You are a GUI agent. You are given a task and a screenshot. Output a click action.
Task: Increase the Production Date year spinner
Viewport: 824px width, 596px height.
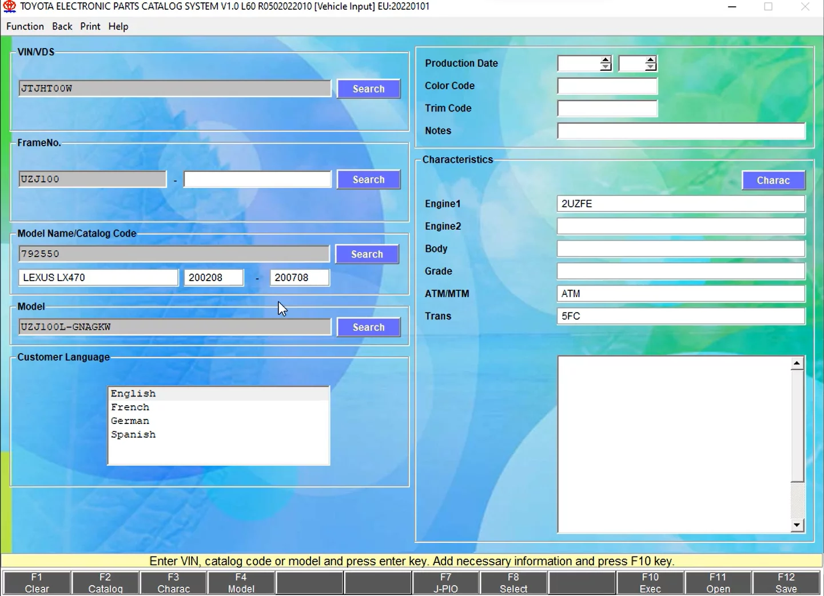[x=606, y=59]
